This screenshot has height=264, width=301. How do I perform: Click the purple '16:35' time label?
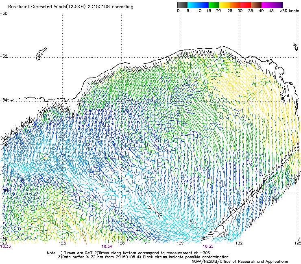coord(208,247)
